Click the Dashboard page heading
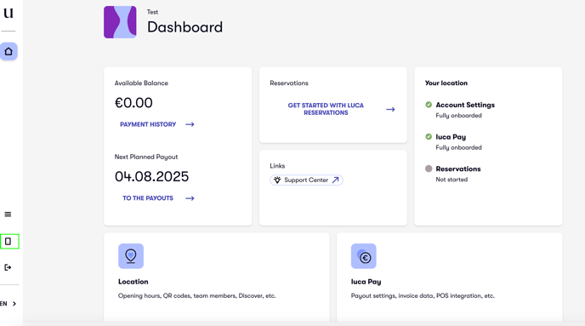 (185, 27)
